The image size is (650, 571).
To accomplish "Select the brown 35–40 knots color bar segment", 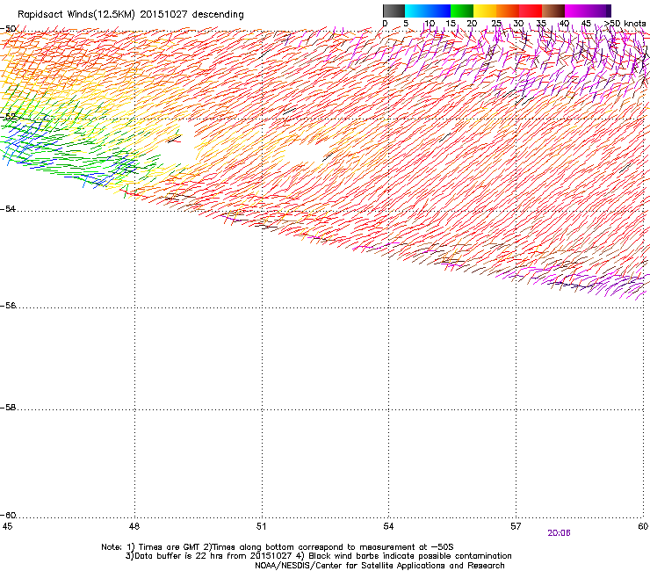I will (x=553, y=11).
